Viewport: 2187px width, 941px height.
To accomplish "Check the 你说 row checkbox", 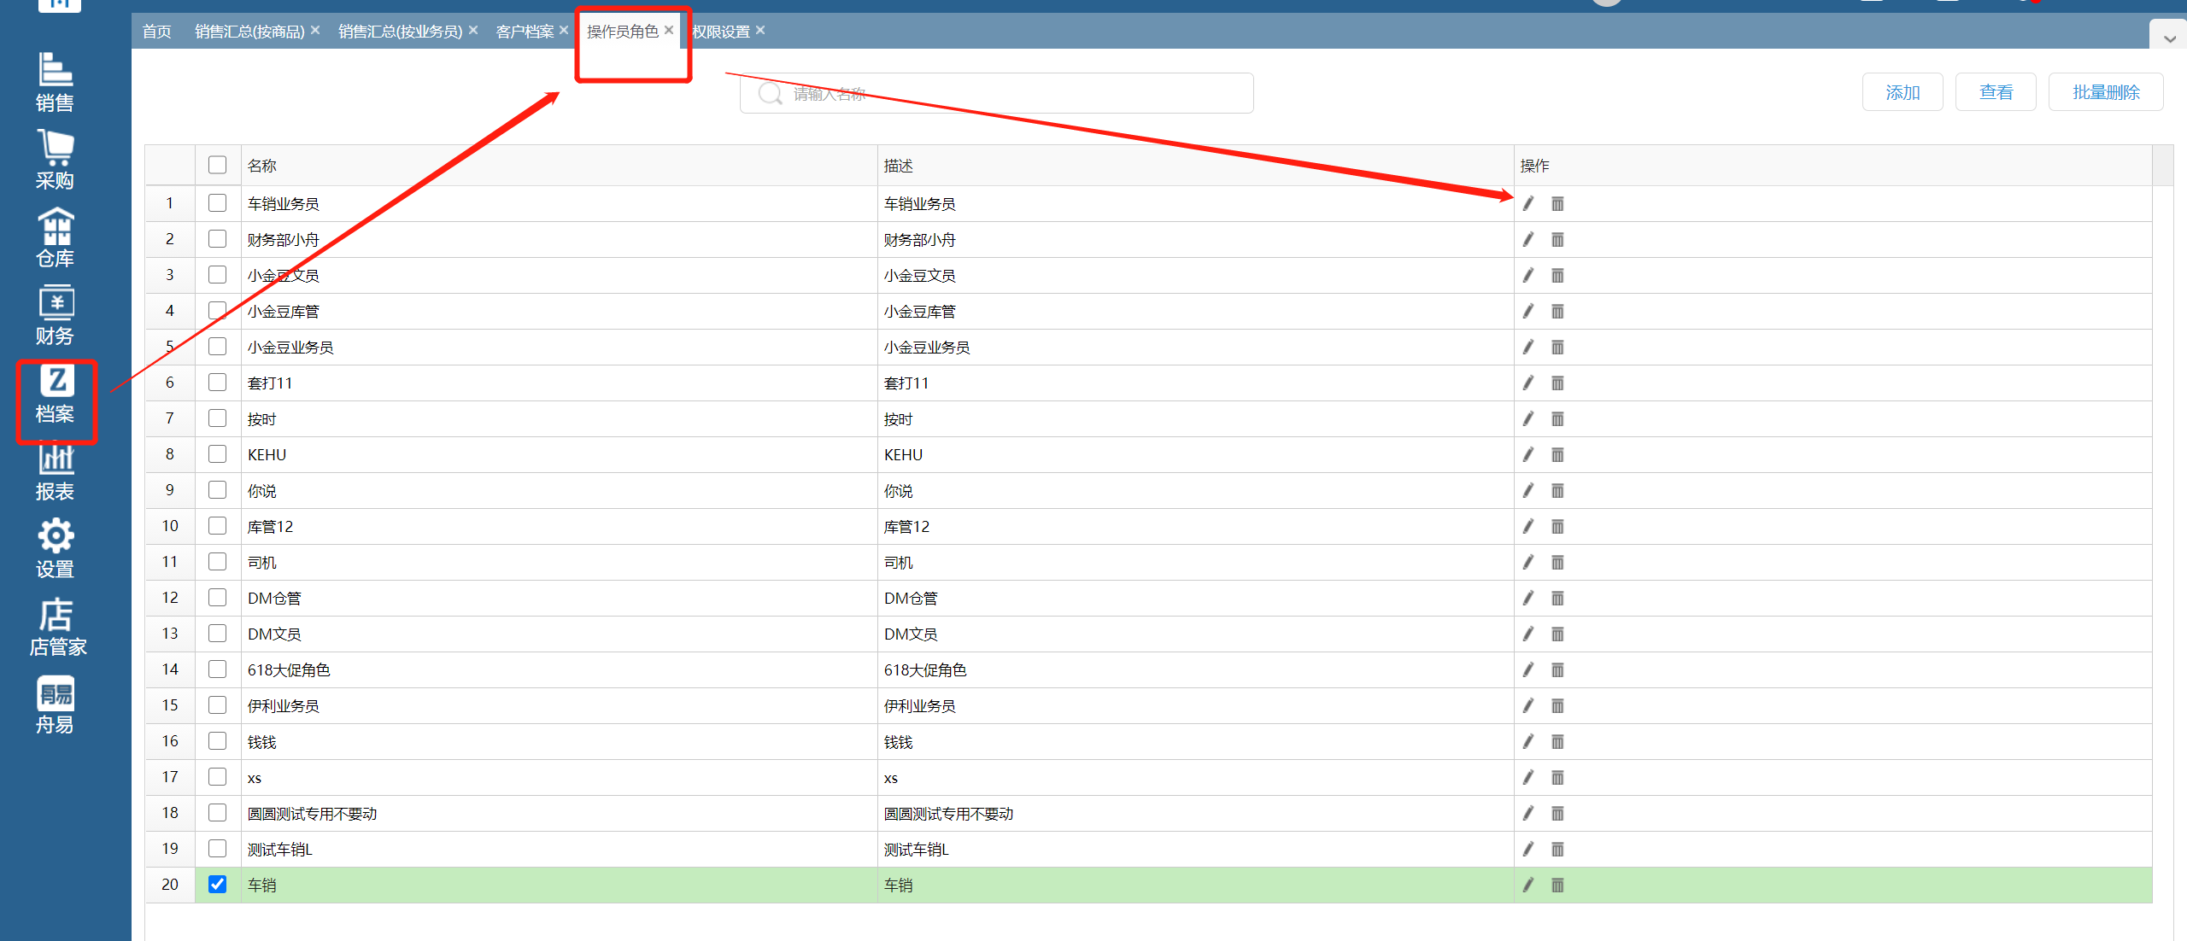I will click(218, 489).
